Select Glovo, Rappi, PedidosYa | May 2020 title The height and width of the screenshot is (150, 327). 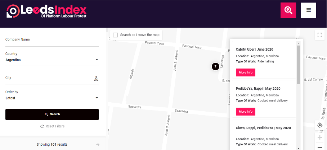[x=263, y=128]
